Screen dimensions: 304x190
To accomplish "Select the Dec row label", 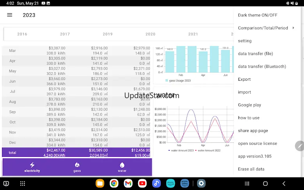I will [12, 142].
